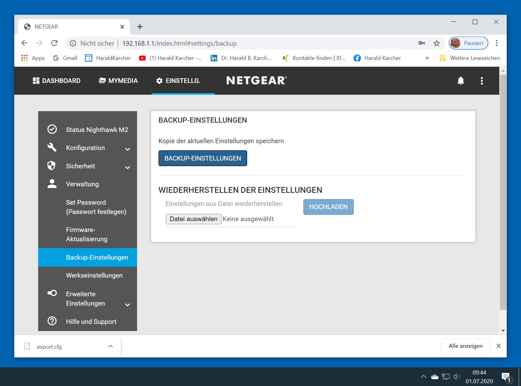521x386 pixels.
Task: Click the Hilfe und Support question icon
Action: click(52, 321)
